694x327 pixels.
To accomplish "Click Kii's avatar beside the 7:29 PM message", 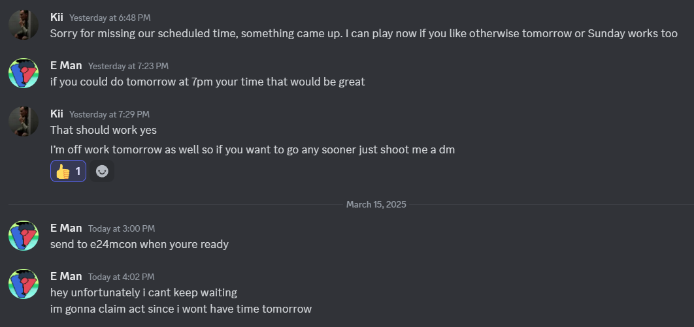I will coord(24,121).
